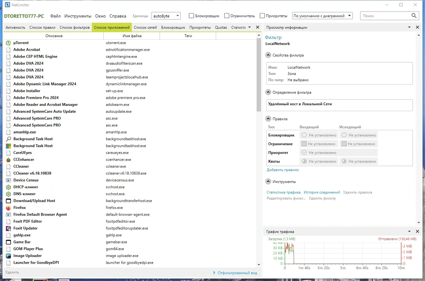Click the Теги column header
This screenshot has width=425, height=281.
188,36
